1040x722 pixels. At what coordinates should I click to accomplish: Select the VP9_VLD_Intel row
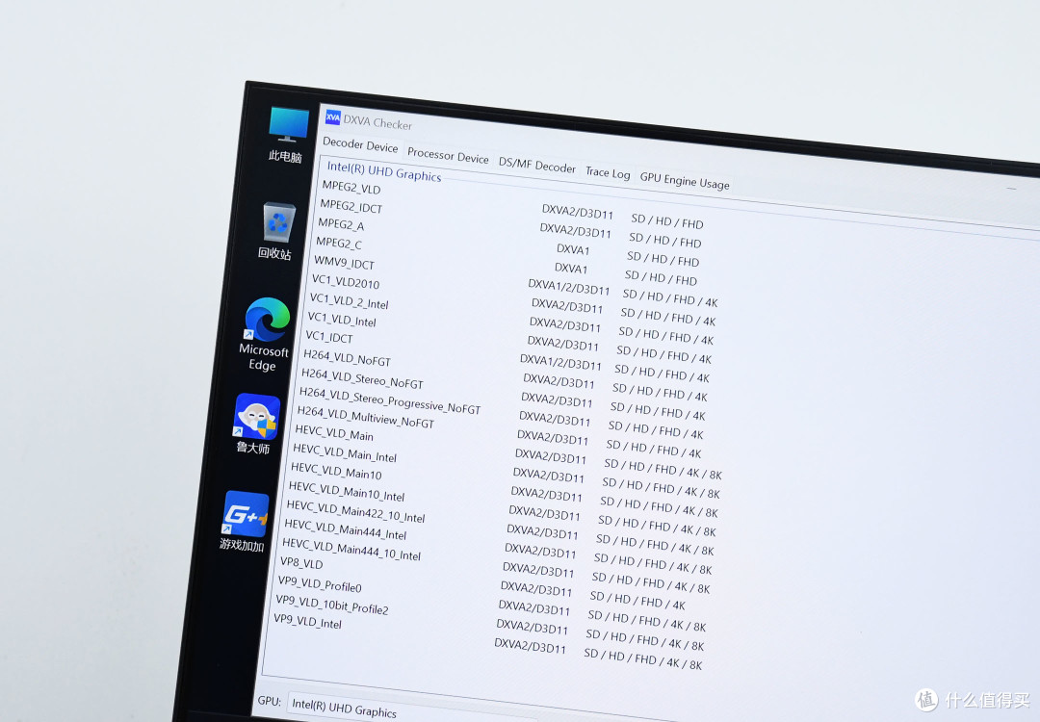488,642
